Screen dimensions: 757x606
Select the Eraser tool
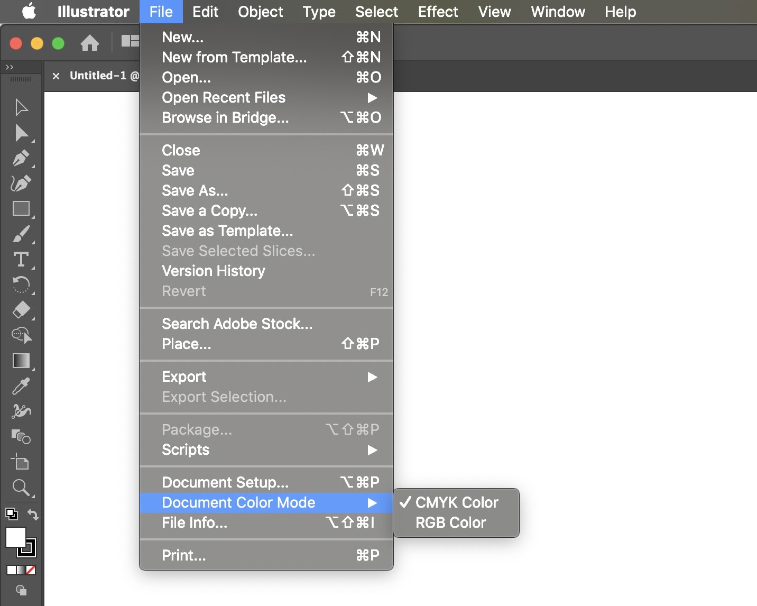coord(21,310)
